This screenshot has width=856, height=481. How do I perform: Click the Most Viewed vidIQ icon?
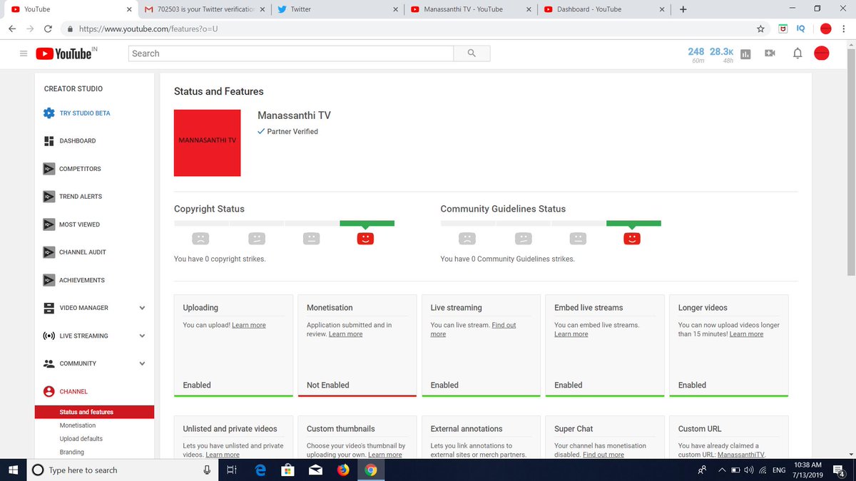(x=49, y=224)
